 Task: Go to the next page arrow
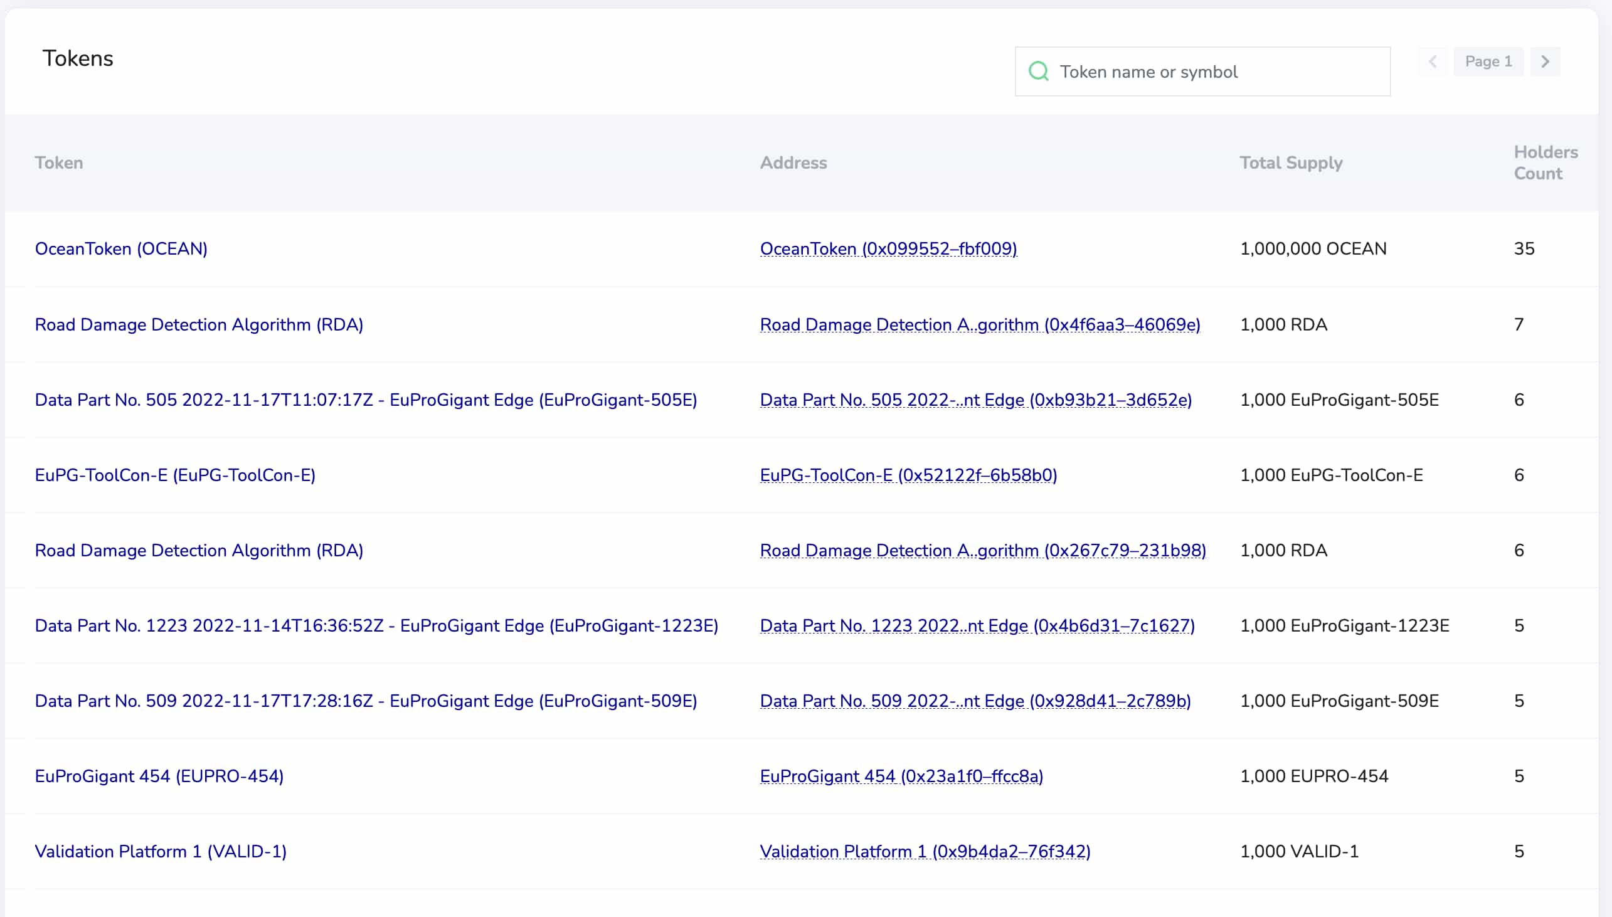click(x=1546, y=61)
